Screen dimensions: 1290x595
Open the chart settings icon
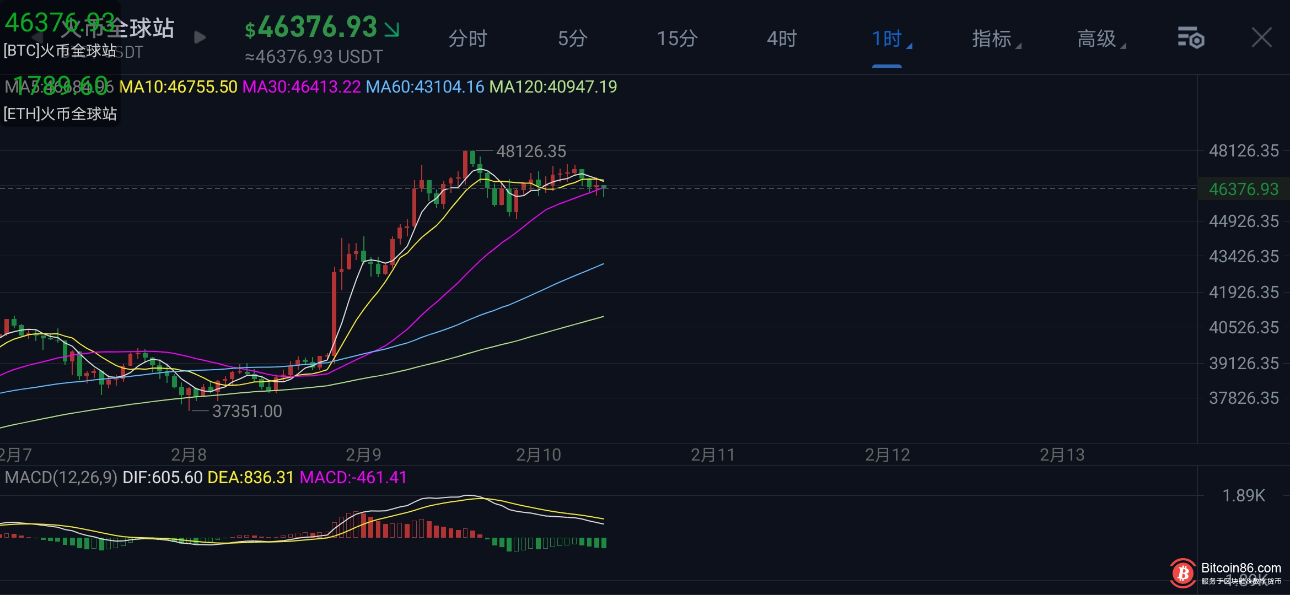pos(1191,38)
